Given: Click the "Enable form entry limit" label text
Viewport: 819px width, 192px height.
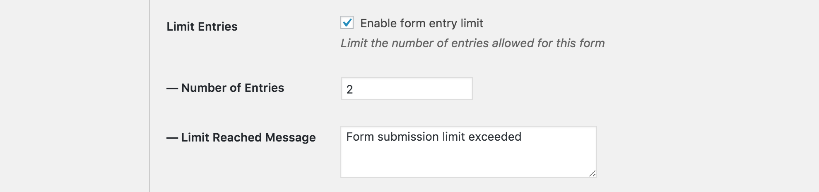Looking at the screenshot, I should [x=422, y=24].
